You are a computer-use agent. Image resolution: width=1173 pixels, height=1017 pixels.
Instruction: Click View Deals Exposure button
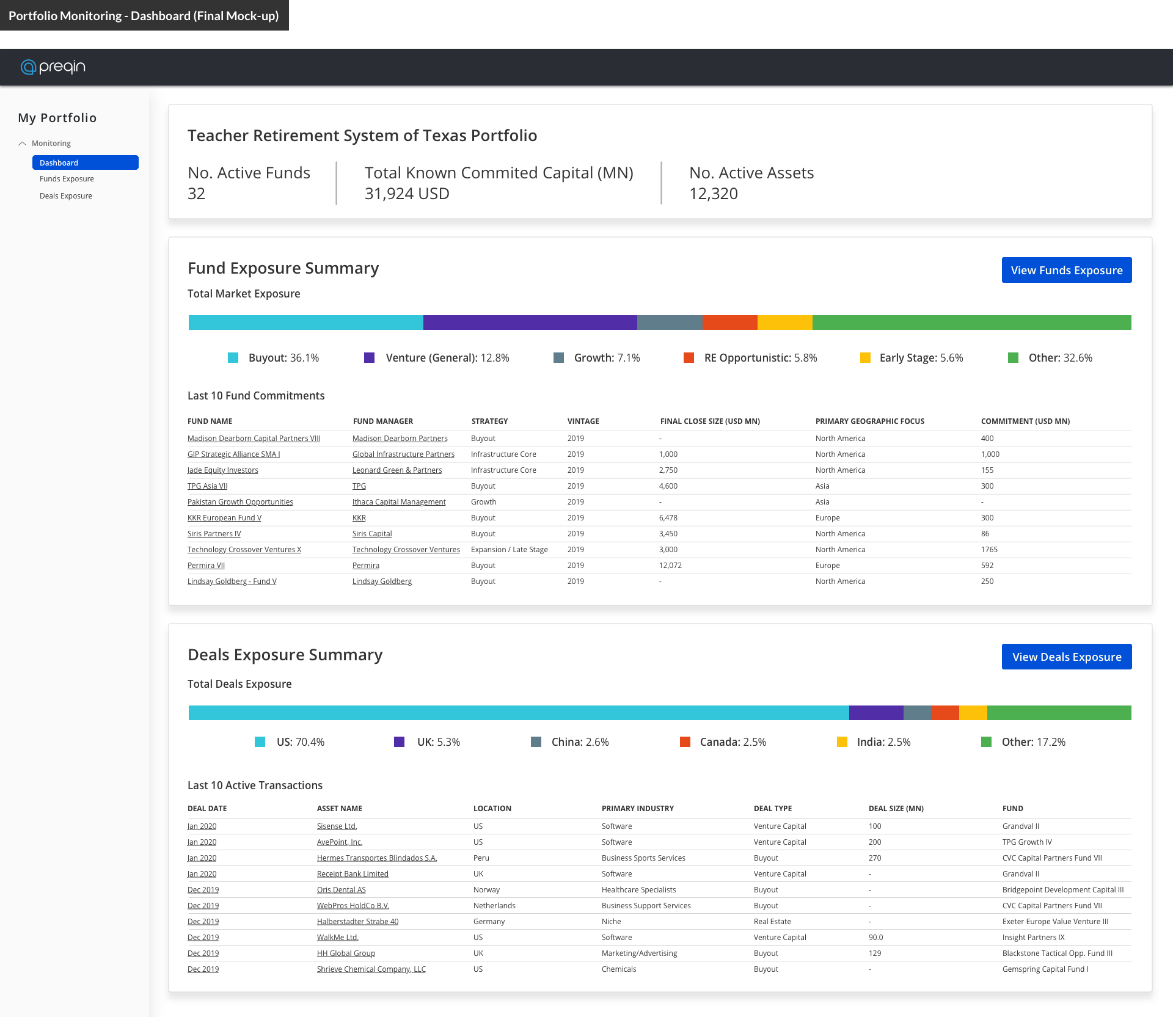tap(1067, 657)
